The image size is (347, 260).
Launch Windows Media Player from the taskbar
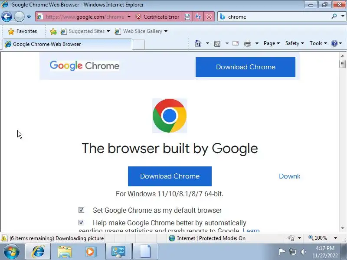pos(90,252)
